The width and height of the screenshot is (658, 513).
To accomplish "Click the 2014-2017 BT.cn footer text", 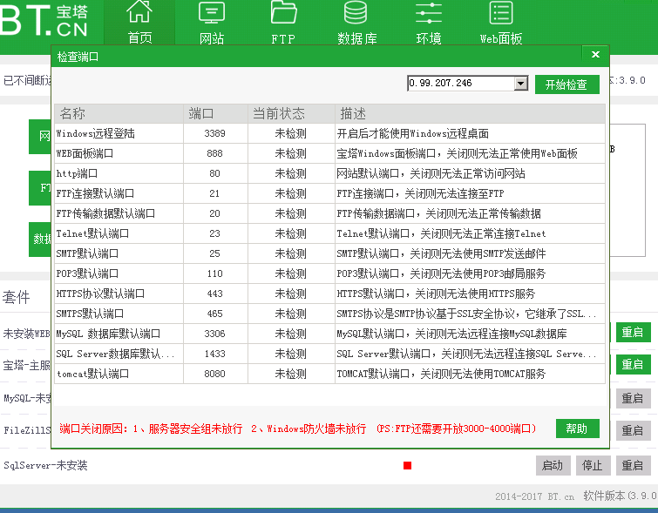I will [x=534, y=496].
